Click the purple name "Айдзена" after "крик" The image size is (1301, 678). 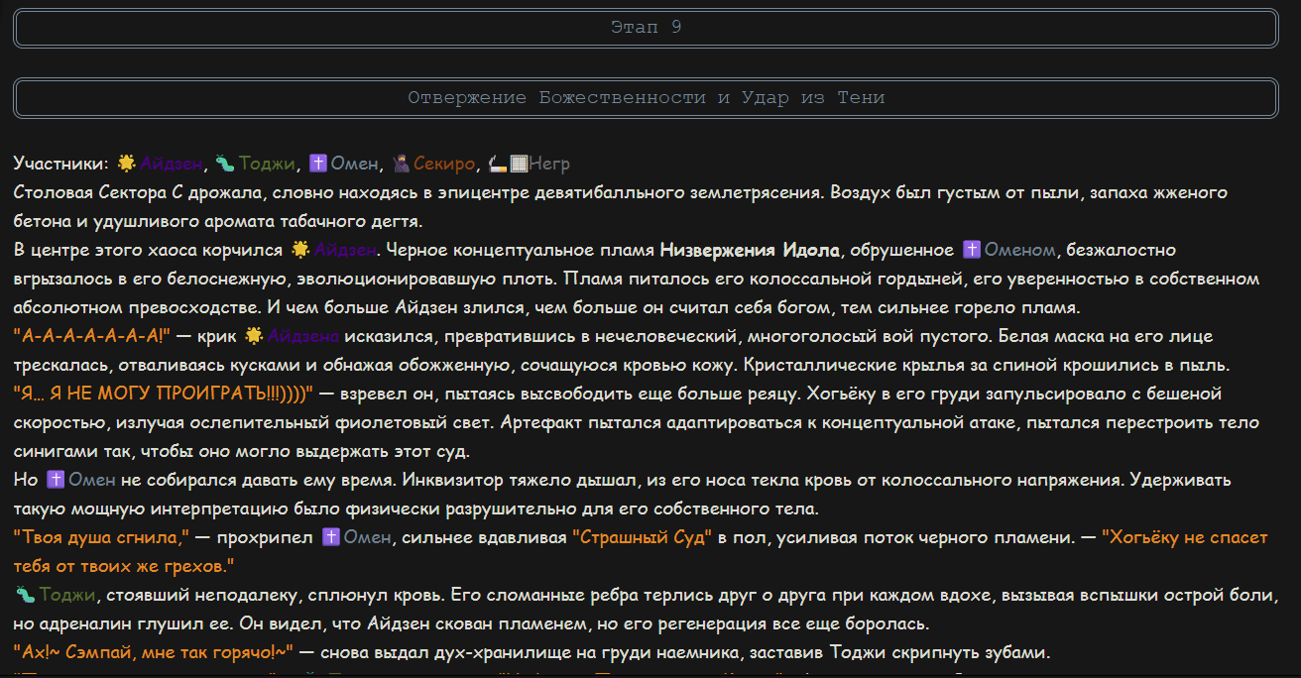click(x=303, y=336)
